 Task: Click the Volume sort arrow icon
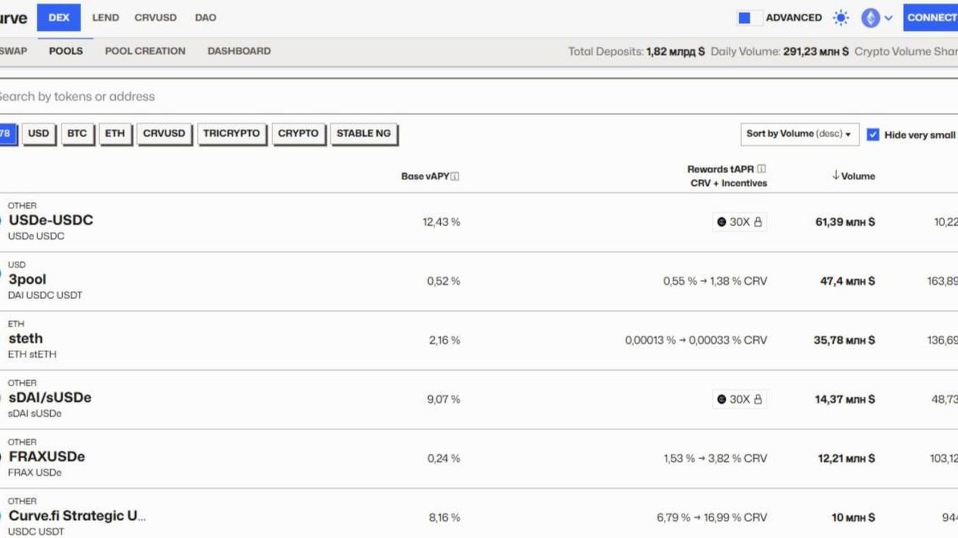pos(835,176)
